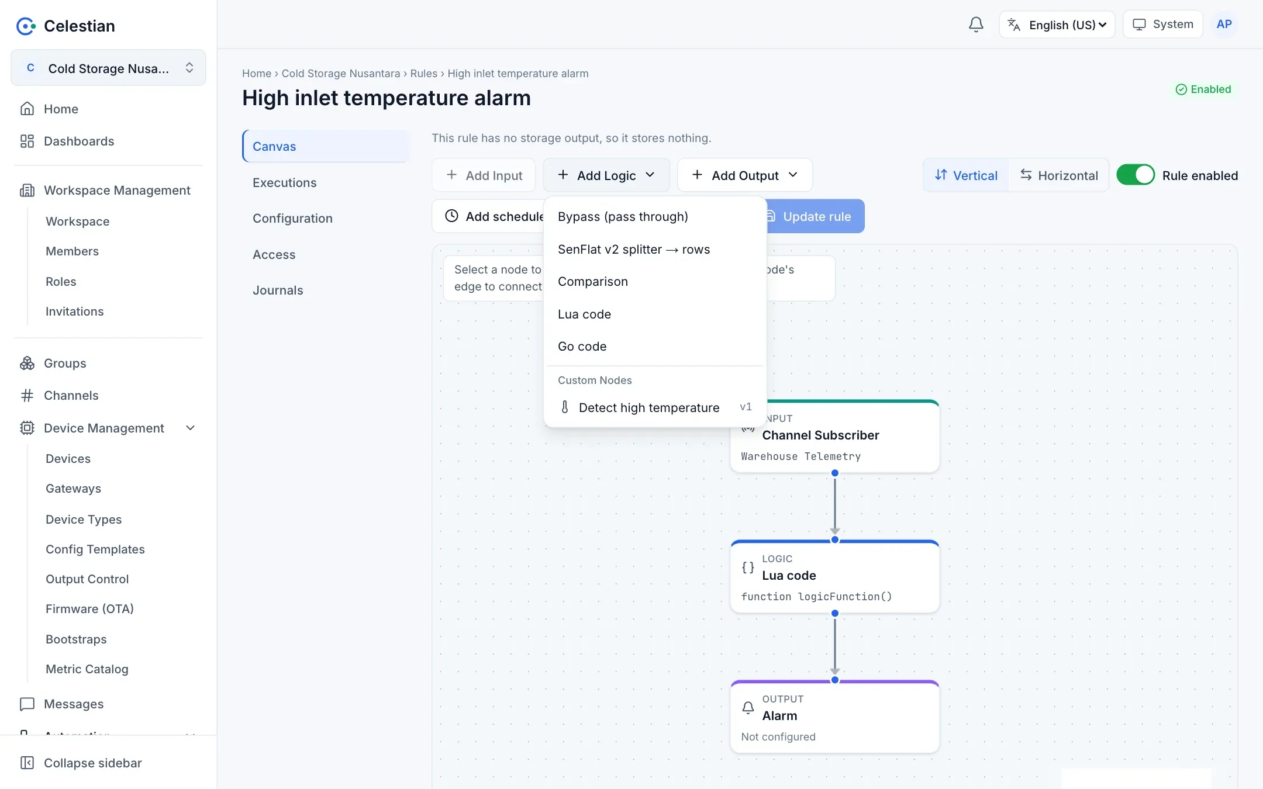Collapse the Device Management section chevron

(190, 428)
